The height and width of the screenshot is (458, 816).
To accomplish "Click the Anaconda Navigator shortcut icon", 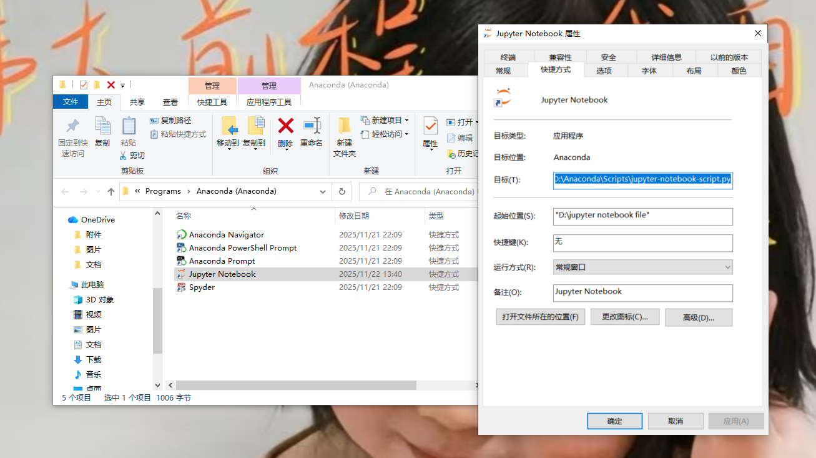I will click(x=182, y=235).
